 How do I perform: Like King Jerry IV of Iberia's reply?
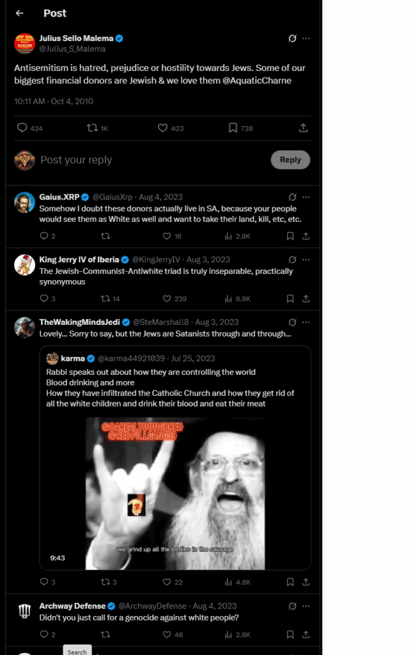pos(167,299)
